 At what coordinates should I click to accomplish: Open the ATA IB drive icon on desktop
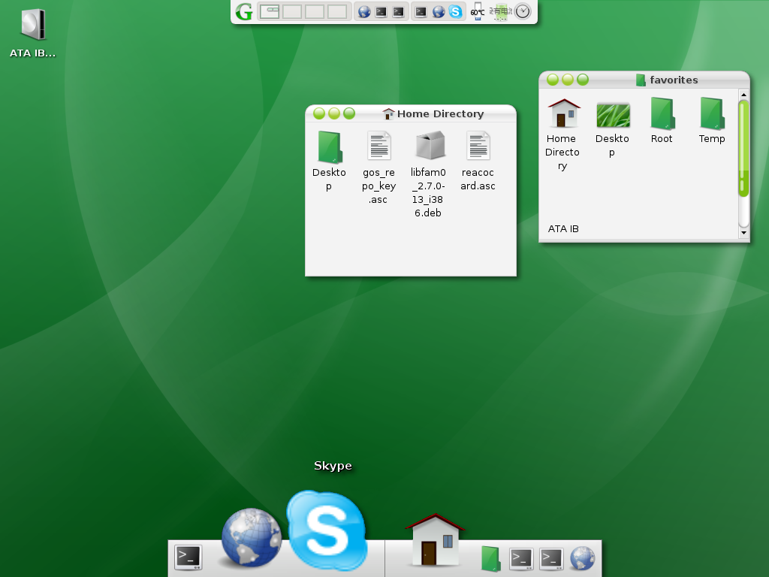pyautogui.click(x=33, y=33)
